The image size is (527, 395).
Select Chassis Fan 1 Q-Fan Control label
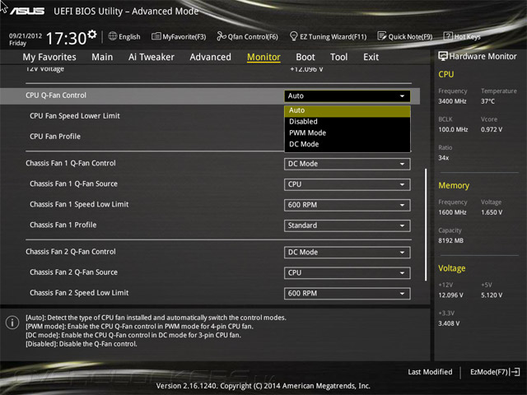(x=71, y=163)
